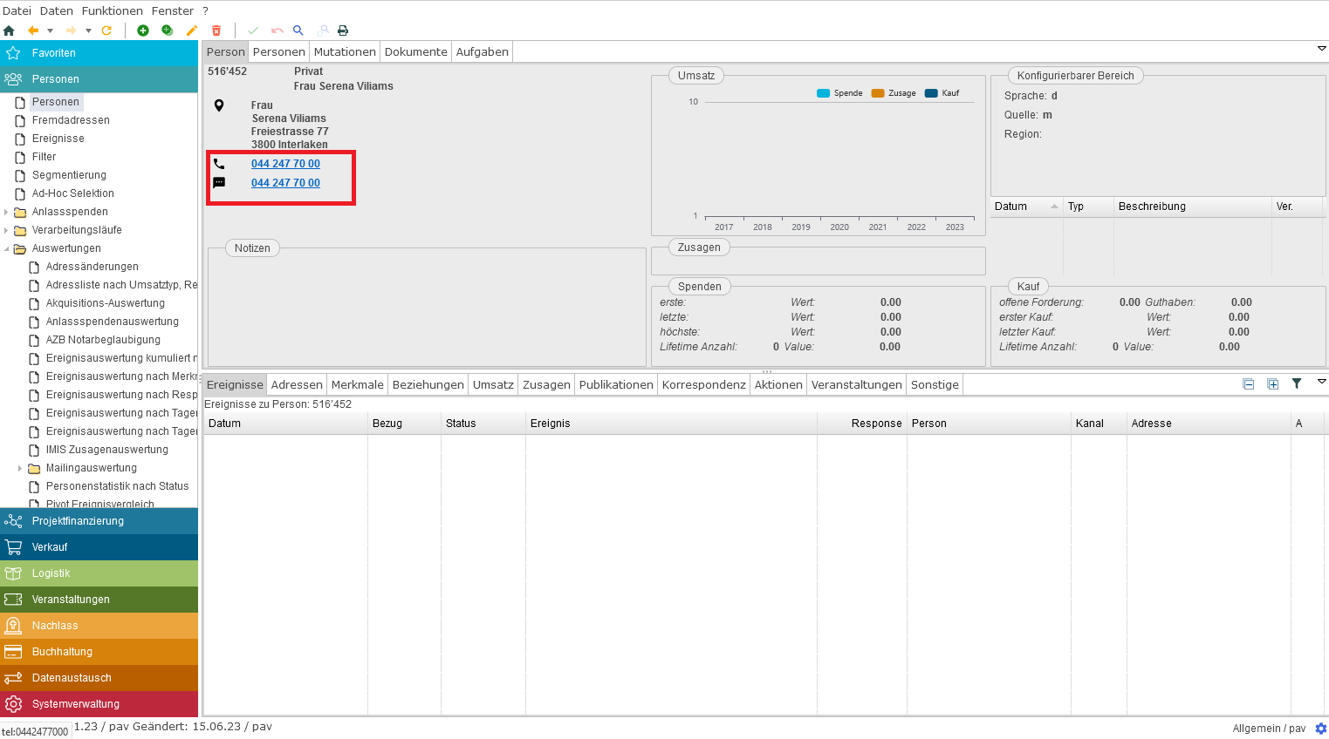Click the orange refresh icon
Viewport: 1329px width, 739px height.
click(106, 31)
